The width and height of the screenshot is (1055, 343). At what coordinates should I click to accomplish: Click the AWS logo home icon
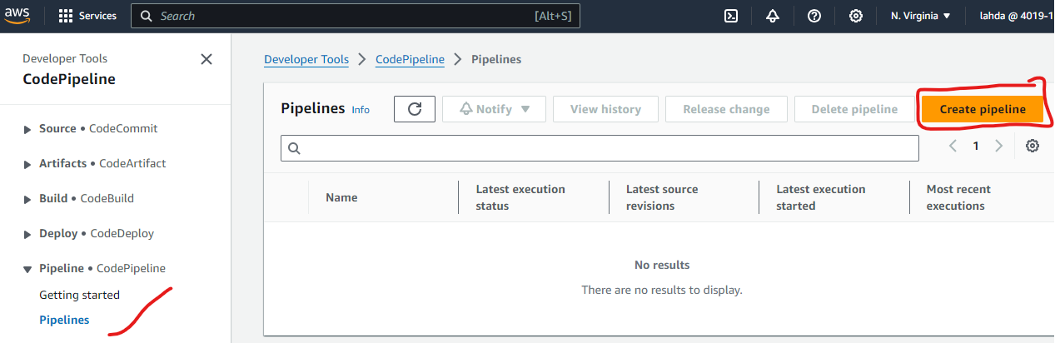pyautogui.click(x=18, y=16)
